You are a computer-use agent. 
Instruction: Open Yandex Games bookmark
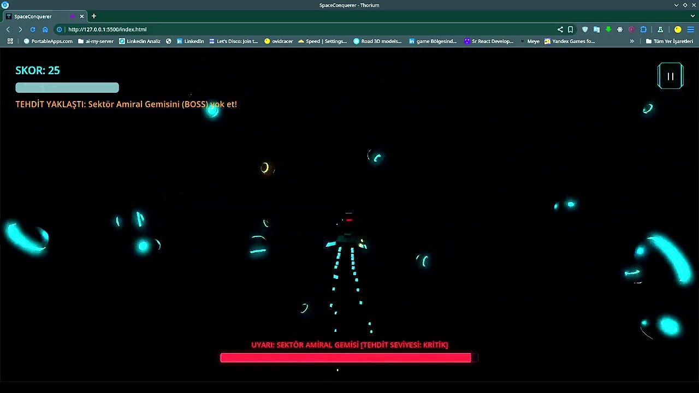(x=570, y=41)
